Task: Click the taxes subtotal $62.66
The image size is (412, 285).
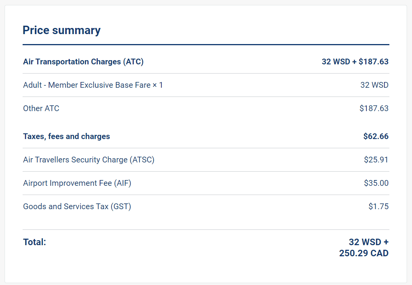Action: point(376,136)
